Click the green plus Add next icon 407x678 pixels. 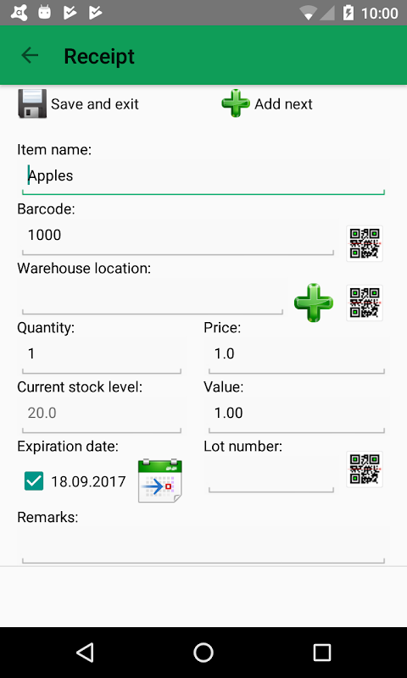(x=235, y=103)
